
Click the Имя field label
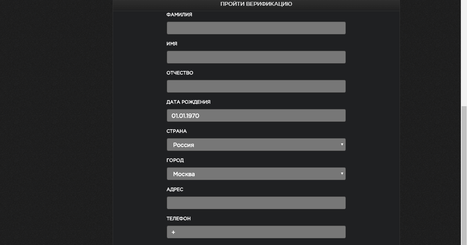point(172,44)
